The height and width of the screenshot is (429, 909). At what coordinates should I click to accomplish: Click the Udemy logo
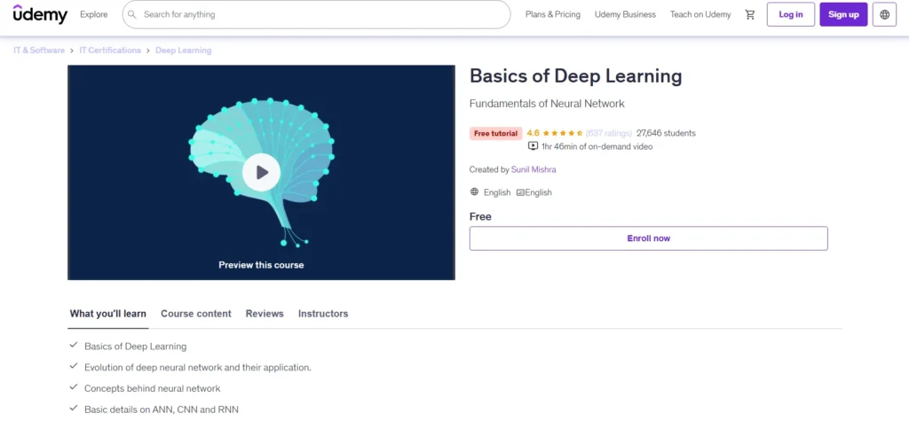[40, 14]
